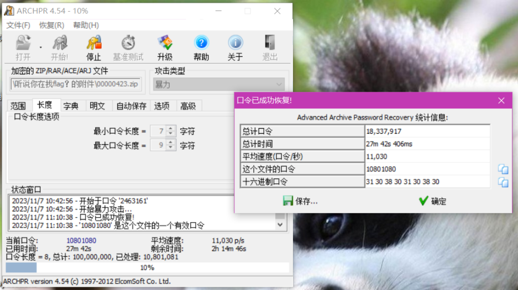Viewport: 518px width, 290px height.
Task: Switch to the 明文 tab
Action: point(97,106)
